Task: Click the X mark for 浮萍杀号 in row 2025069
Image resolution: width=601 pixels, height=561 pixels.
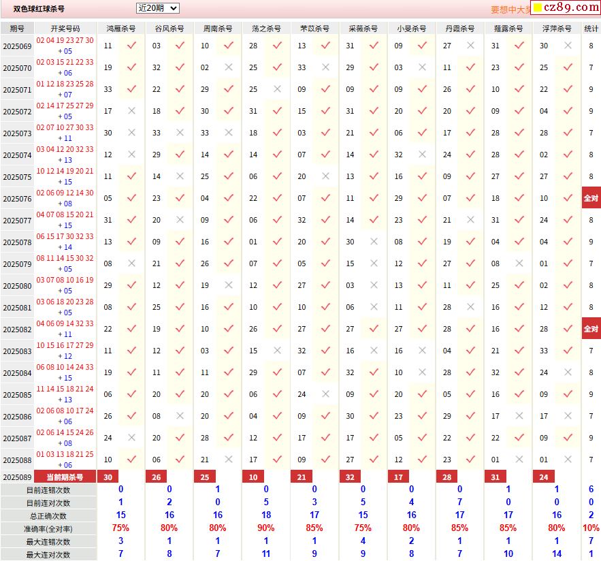Action: (568, 45)
